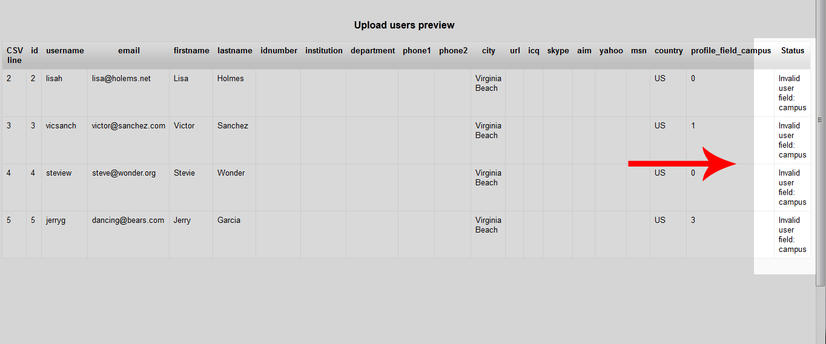The image size is (826, 344).
Task: Click the 'country' column header
Action: 669,51
